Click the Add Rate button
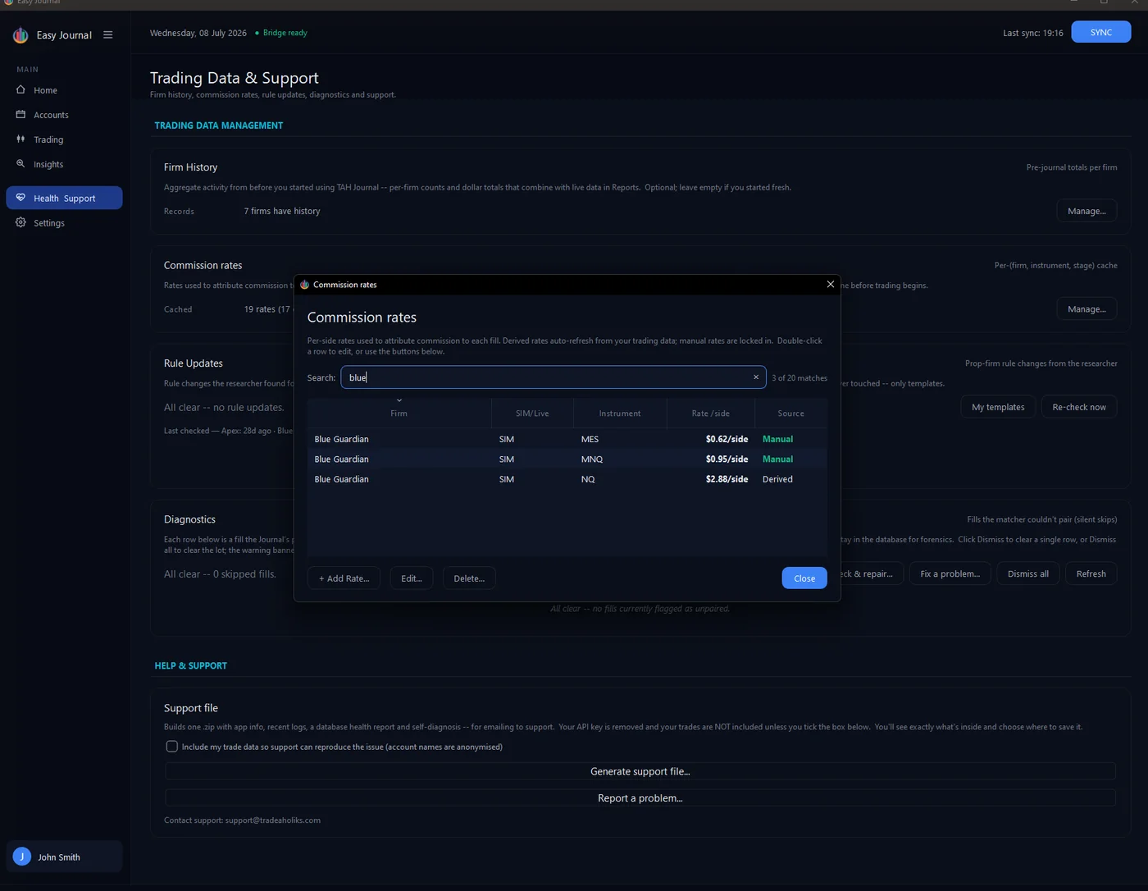Image resolution: width=1148 pixels, height=891 pixels. (344, 578)
